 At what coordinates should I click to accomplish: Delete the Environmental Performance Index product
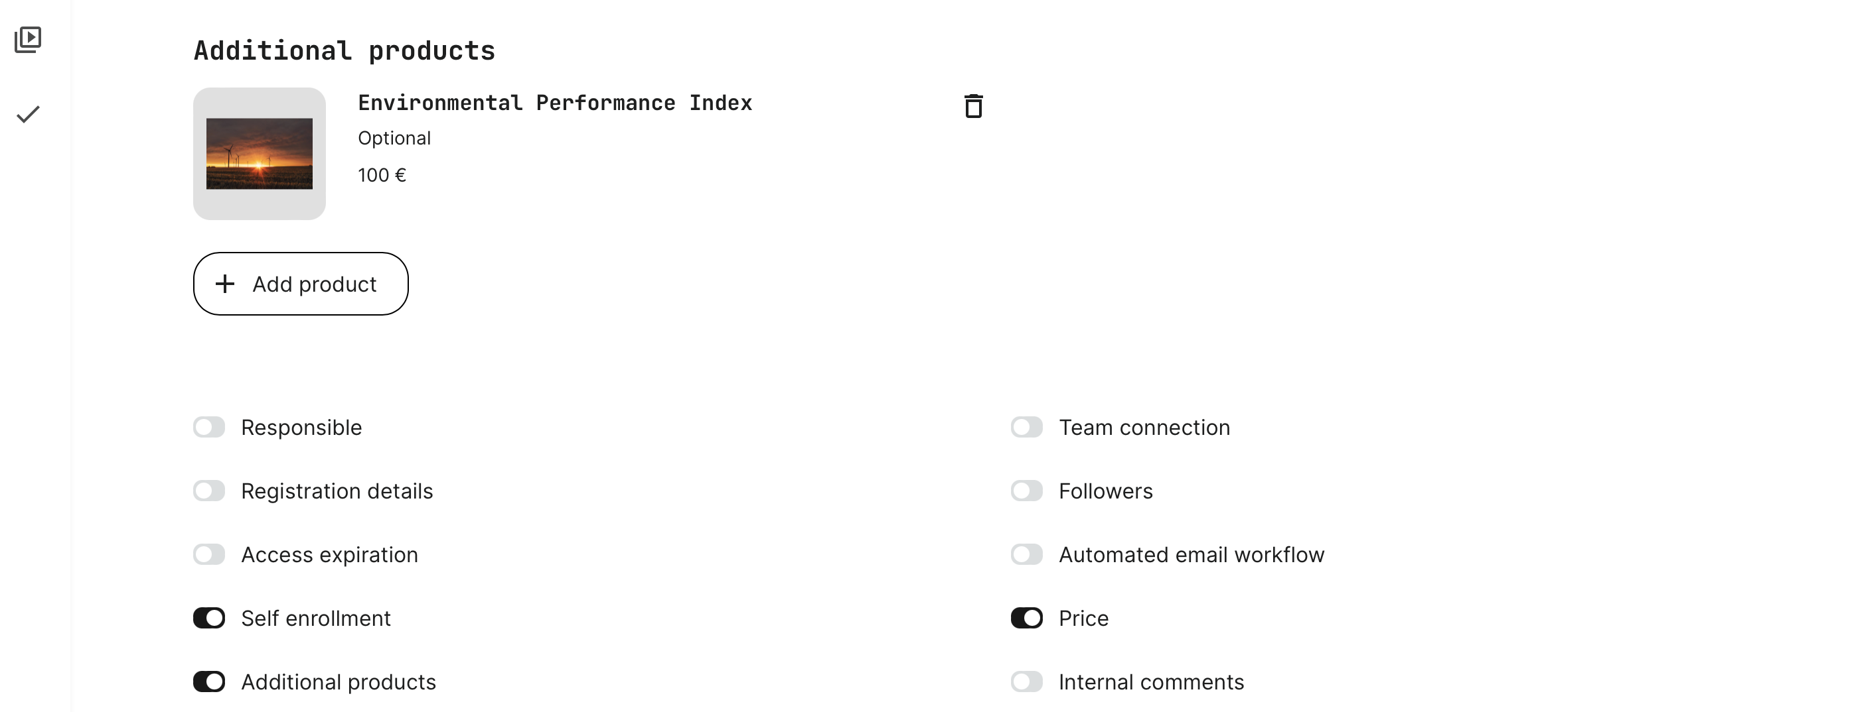click(973, 106)
